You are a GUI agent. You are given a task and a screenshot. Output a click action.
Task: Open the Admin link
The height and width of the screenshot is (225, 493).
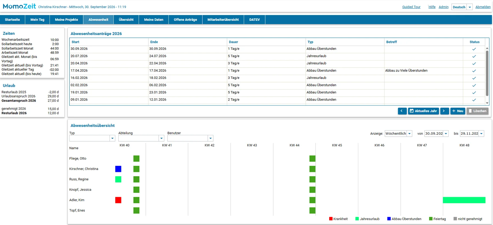[x=443, y=7]
